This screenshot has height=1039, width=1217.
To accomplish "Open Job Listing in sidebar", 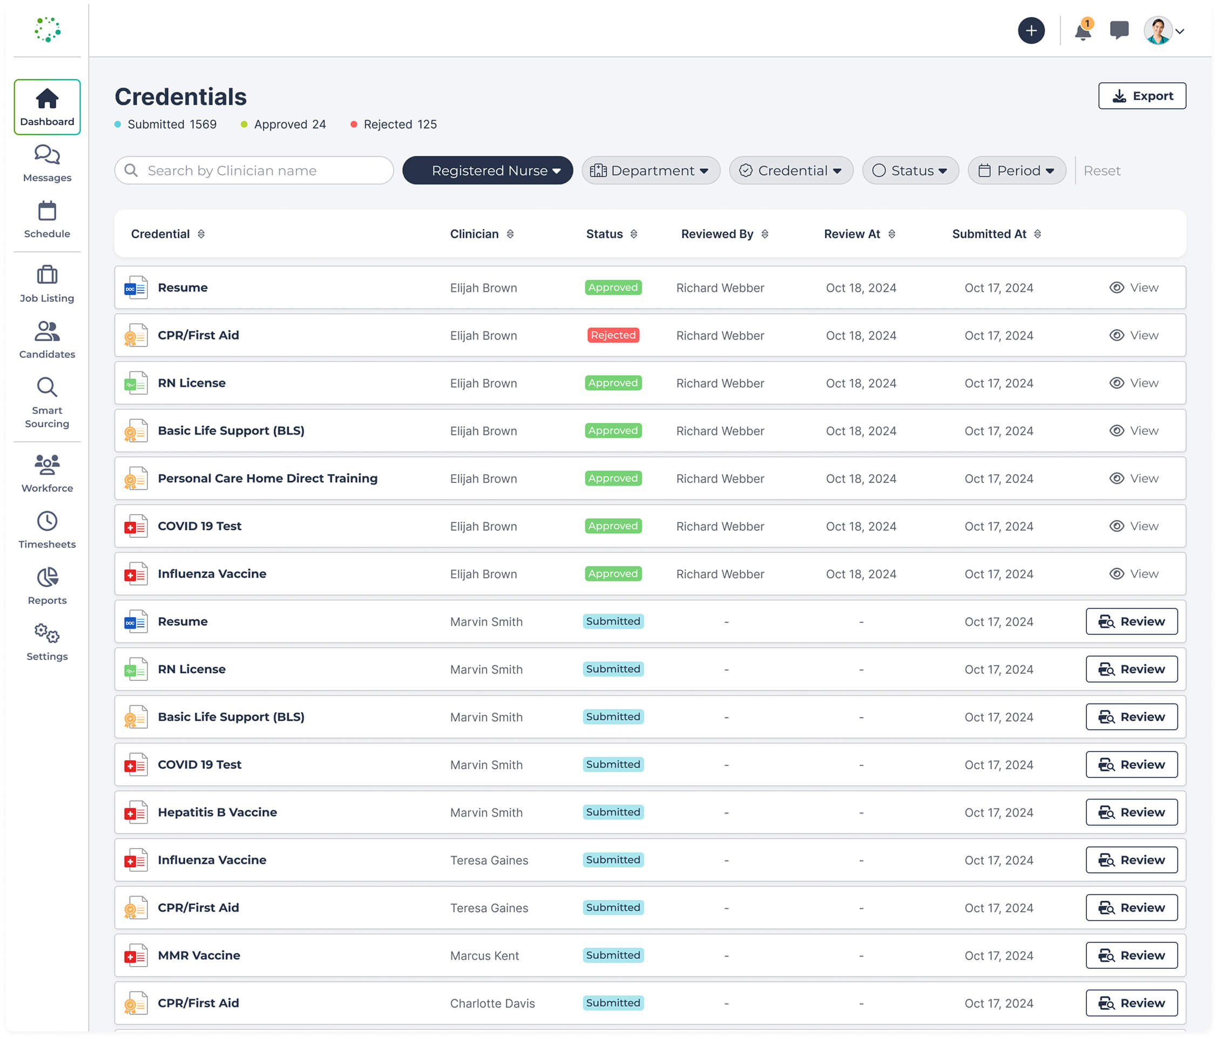I will tap(47, 284).
